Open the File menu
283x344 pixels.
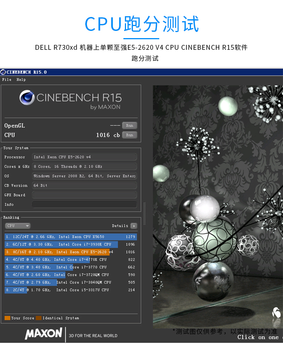pyautogui.click(x=6, y=80)
